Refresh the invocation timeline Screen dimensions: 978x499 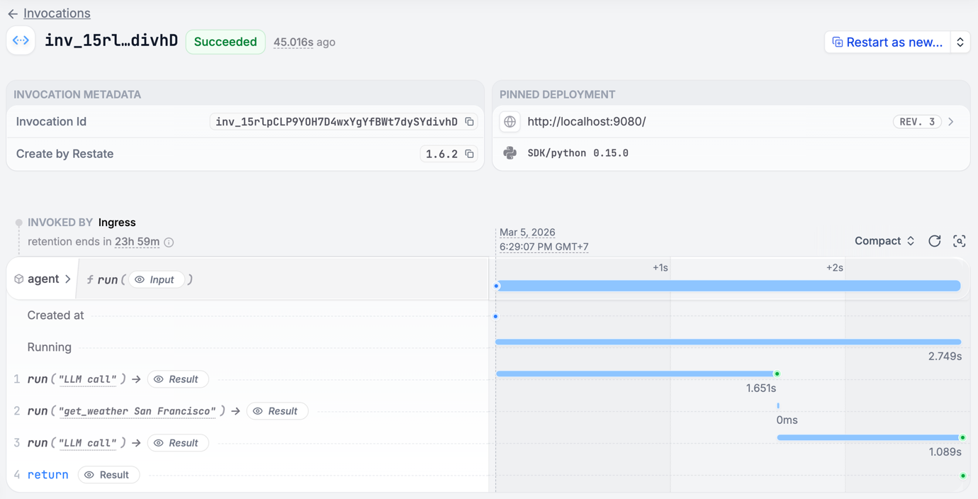pos(935,241)
